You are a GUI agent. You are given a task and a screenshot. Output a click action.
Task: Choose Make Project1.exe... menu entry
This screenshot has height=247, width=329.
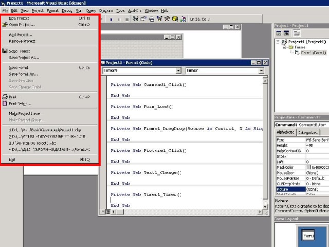(x=49, y=113)
